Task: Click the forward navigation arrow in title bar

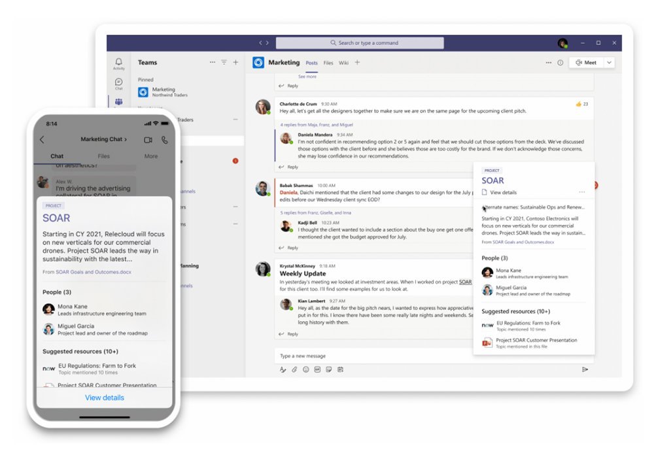Action: tap(267, 42)
